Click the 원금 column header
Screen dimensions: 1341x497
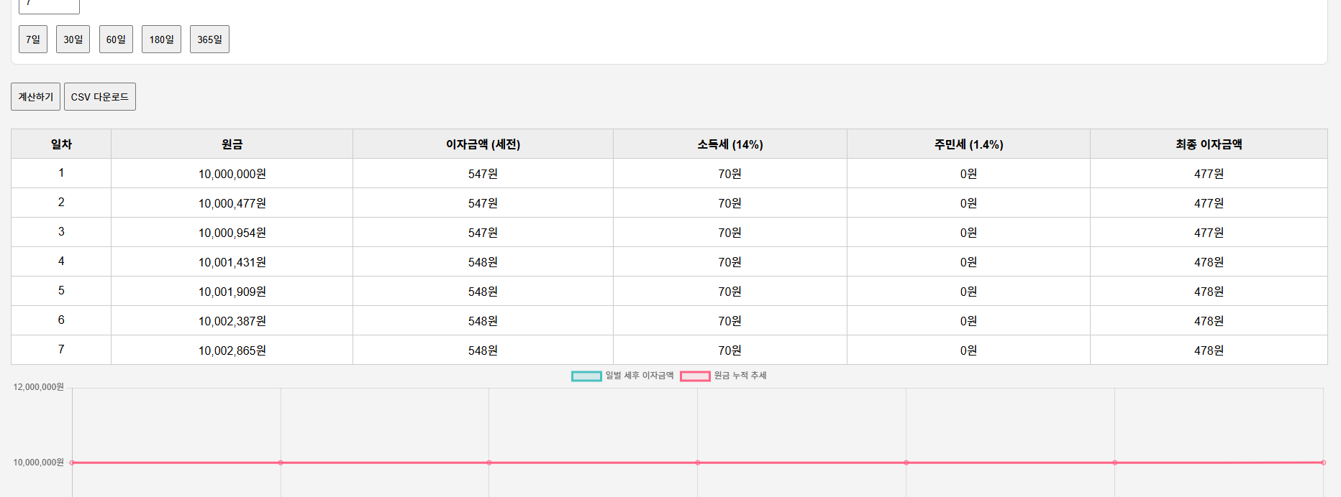232,144
